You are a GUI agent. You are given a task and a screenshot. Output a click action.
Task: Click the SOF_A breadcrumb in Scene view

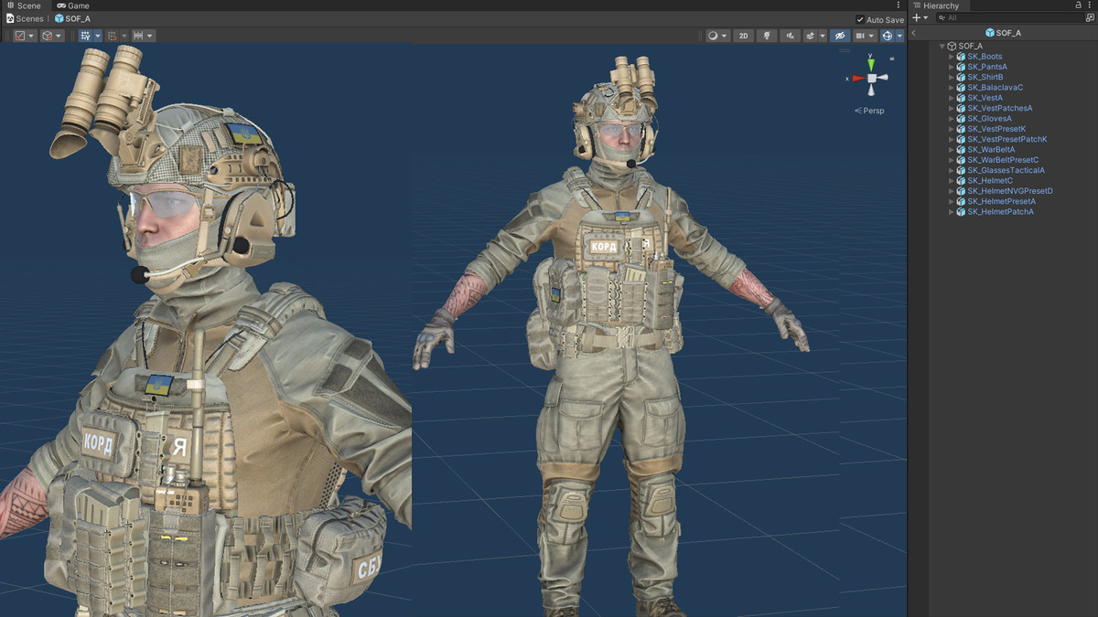click(x=72, y=18)
